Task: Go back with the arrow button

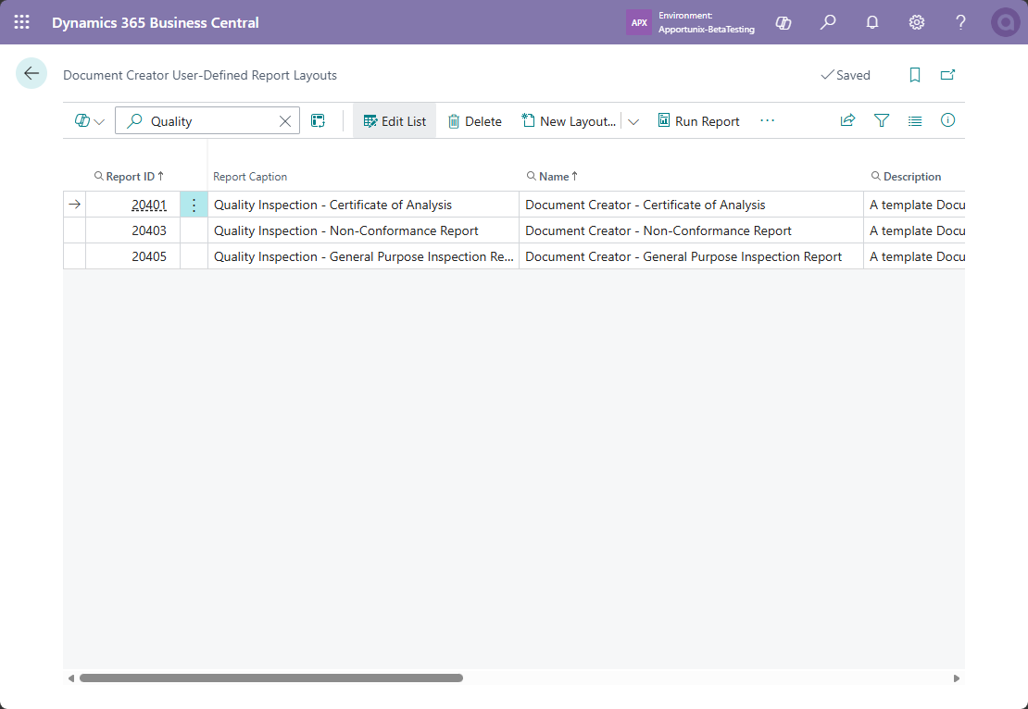Action: [31, 73]
